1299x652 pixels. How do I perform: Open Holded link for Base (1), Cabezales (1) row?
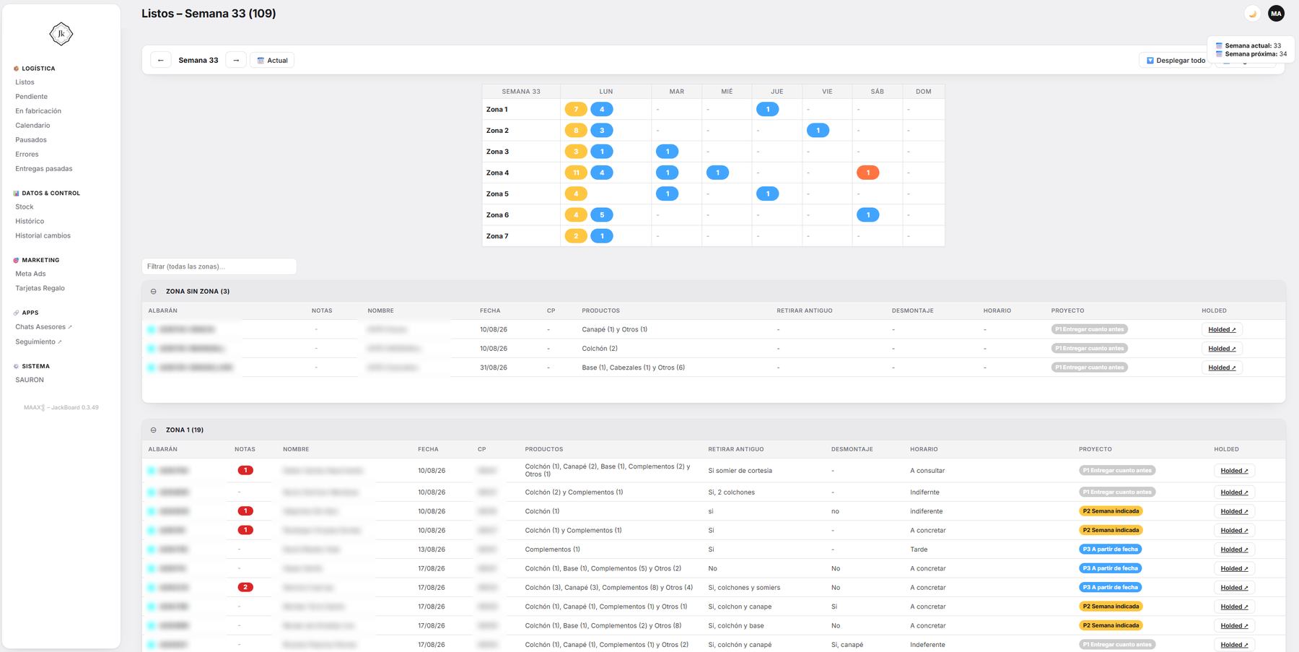(1222, 368)
